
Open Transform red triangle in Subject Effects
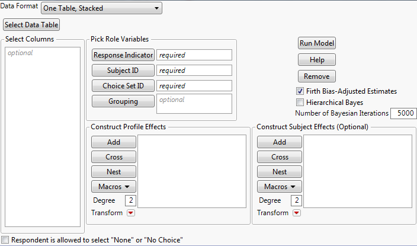pyautogui.click(x=296, y=213)
